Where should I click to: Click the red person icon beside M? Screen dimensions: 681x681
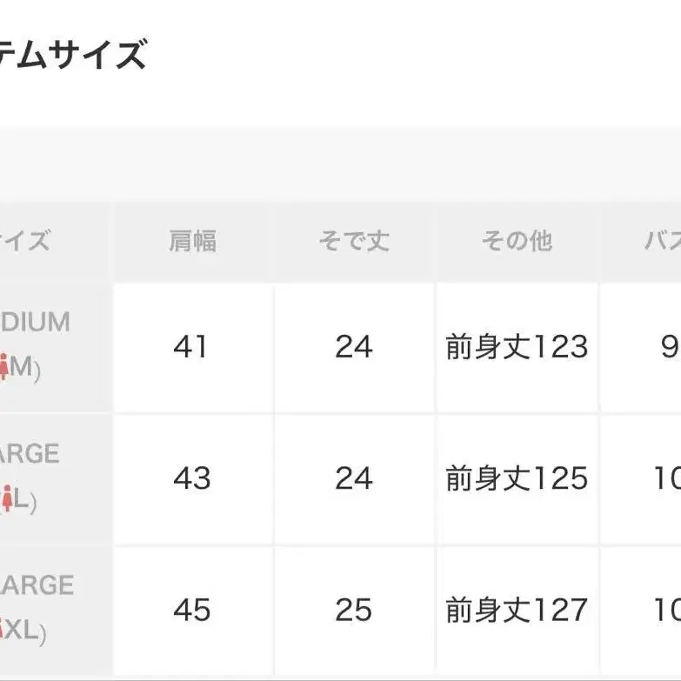(x=3, y=367)
